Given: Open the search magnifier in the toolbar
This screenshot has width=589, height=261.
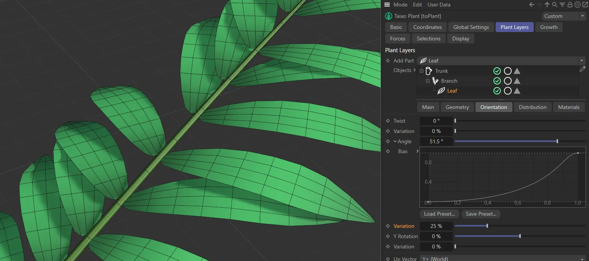Looking at the screenshot, I should tap(554, 5).
